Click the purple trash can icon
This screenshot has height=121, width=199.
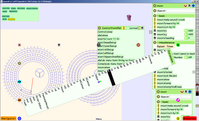click(x=129, y=18)
